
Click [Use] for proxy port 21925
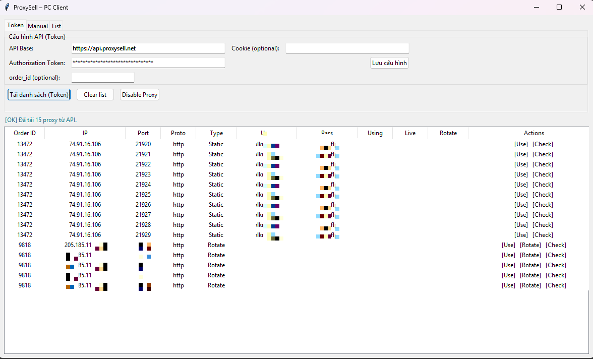click(x=521, y=194)
